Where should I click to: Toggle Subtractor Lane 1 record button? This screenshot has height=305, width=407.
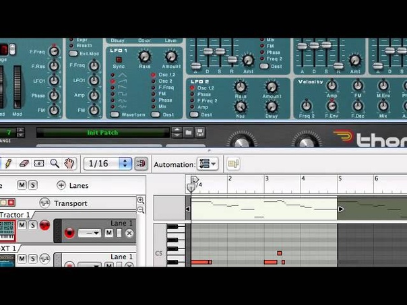coord(69,233)
